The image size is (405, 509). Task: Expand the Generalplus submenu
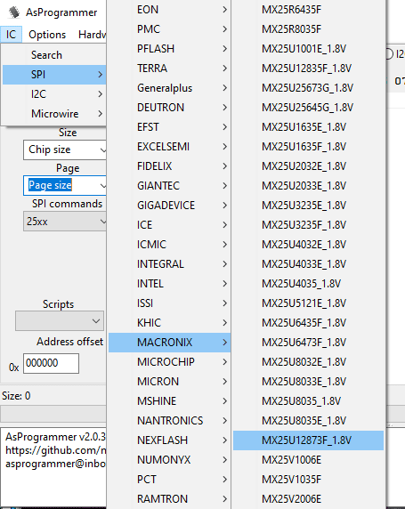[x=169, y=87]
